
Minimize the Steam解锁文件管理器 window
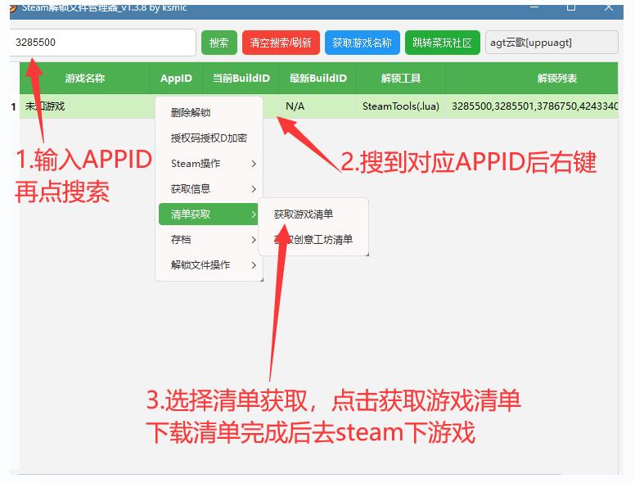pos(534,7)
